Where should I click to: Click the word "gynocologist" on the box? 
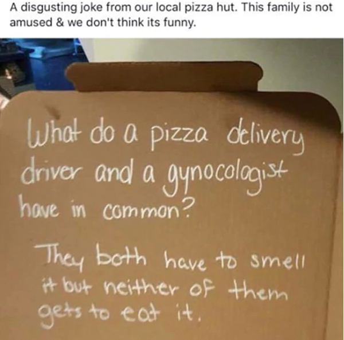224,180
